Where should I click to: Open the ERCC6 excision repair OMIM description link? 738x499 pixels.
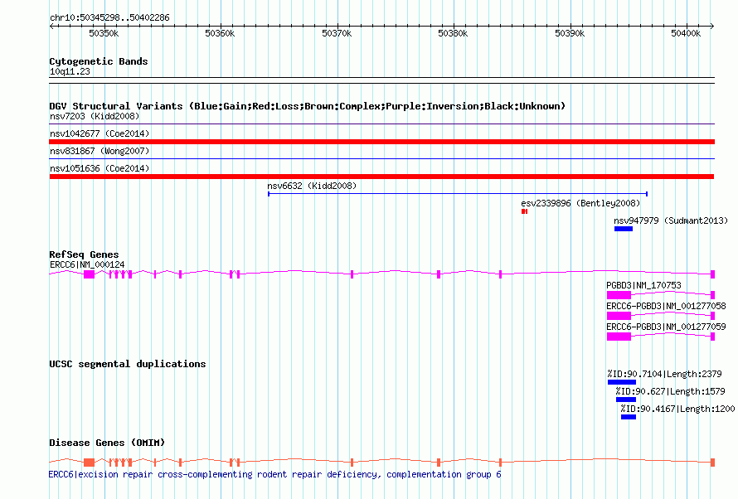coord(274,474)
